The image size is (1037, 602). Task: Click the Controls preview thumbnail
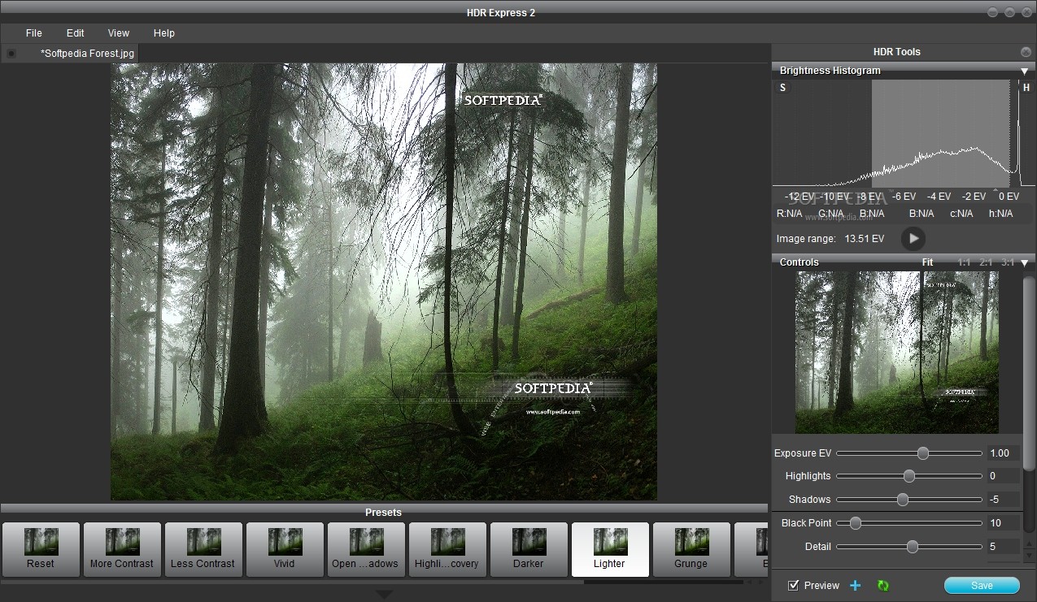click(897, 352)
